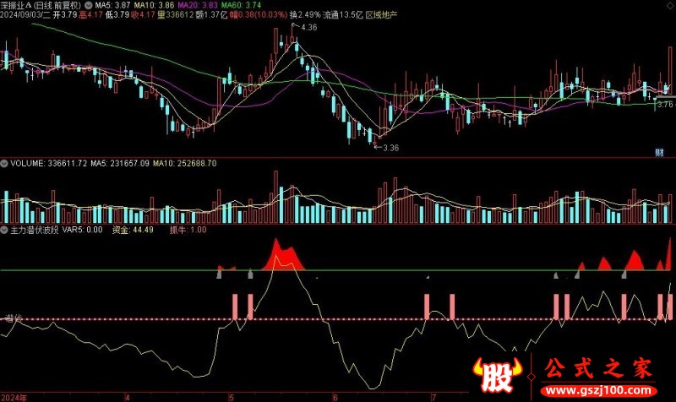Click the turnover amount 额1.37亿
This screenshot has width=676, height=402.
tap(211, 15)
